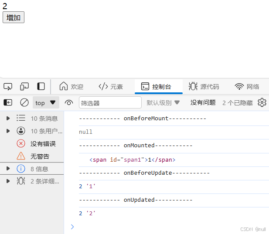
Task: Click the null log entry
Action: [85, 132]
